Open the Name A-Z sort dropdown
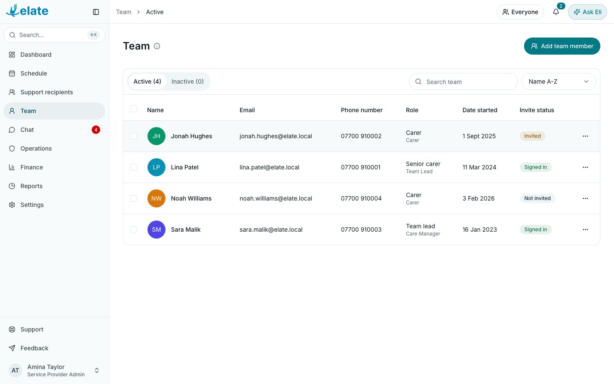This screenshot has width=614, height=384. pyautogui.click(x=559, y=81)
